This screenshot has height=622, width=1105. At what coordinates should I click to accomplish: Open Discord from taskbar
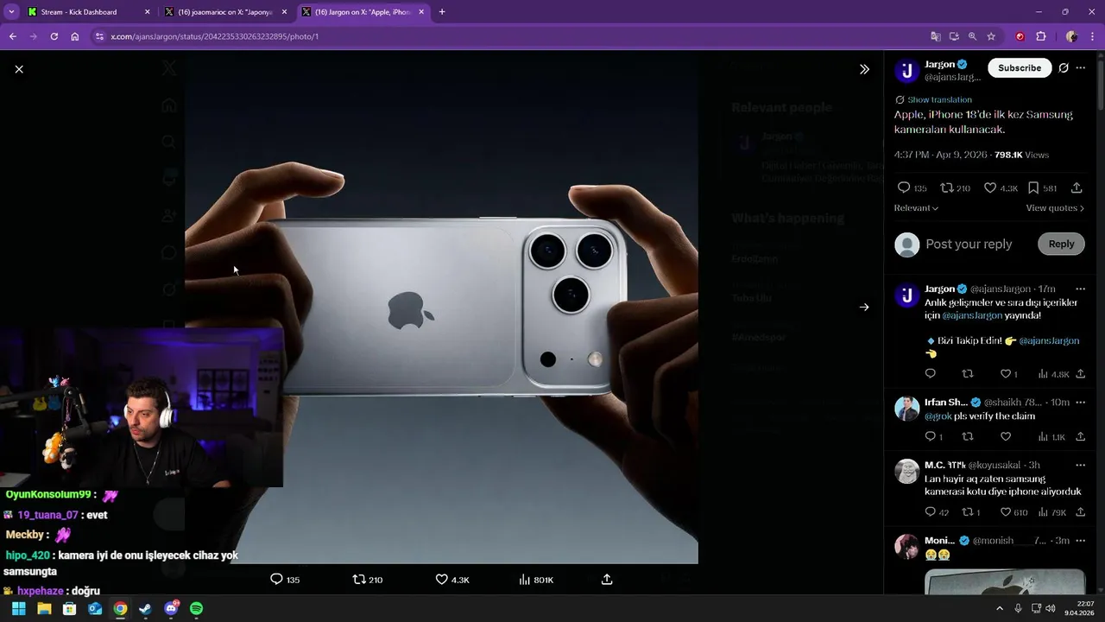pos(171,608)
